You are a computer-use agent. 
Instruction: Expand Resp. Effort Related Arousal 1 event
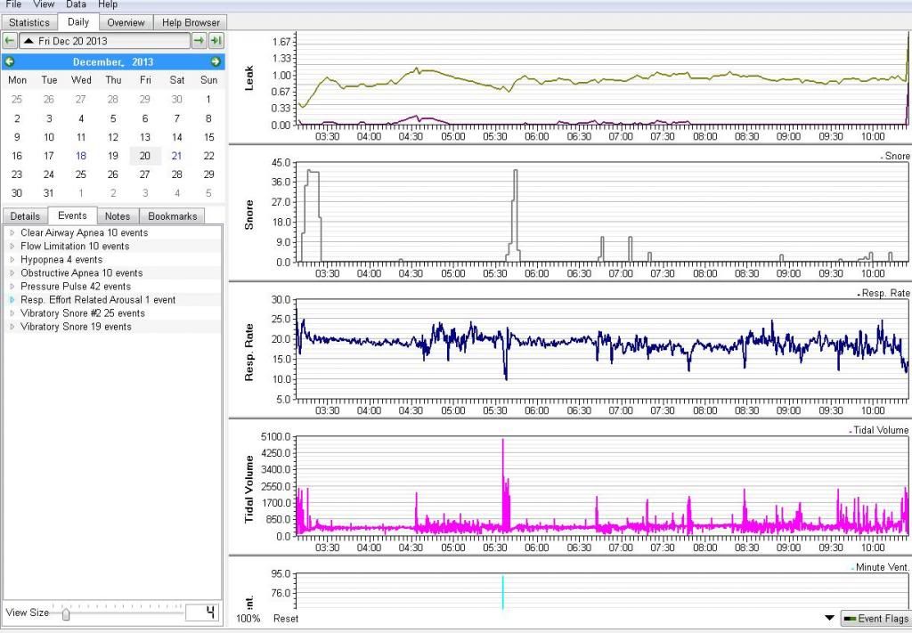(12, 299)
